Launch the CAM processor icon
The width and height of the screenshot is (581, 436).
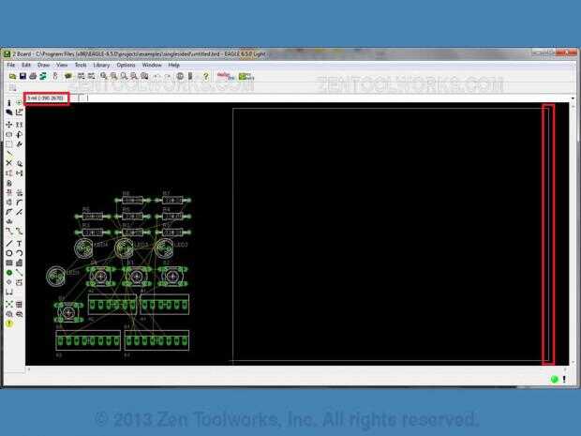click(43, 76)
